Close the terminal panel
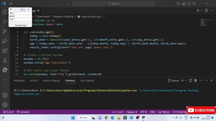The width and height of the screenshot is (216, 121). 211,81
